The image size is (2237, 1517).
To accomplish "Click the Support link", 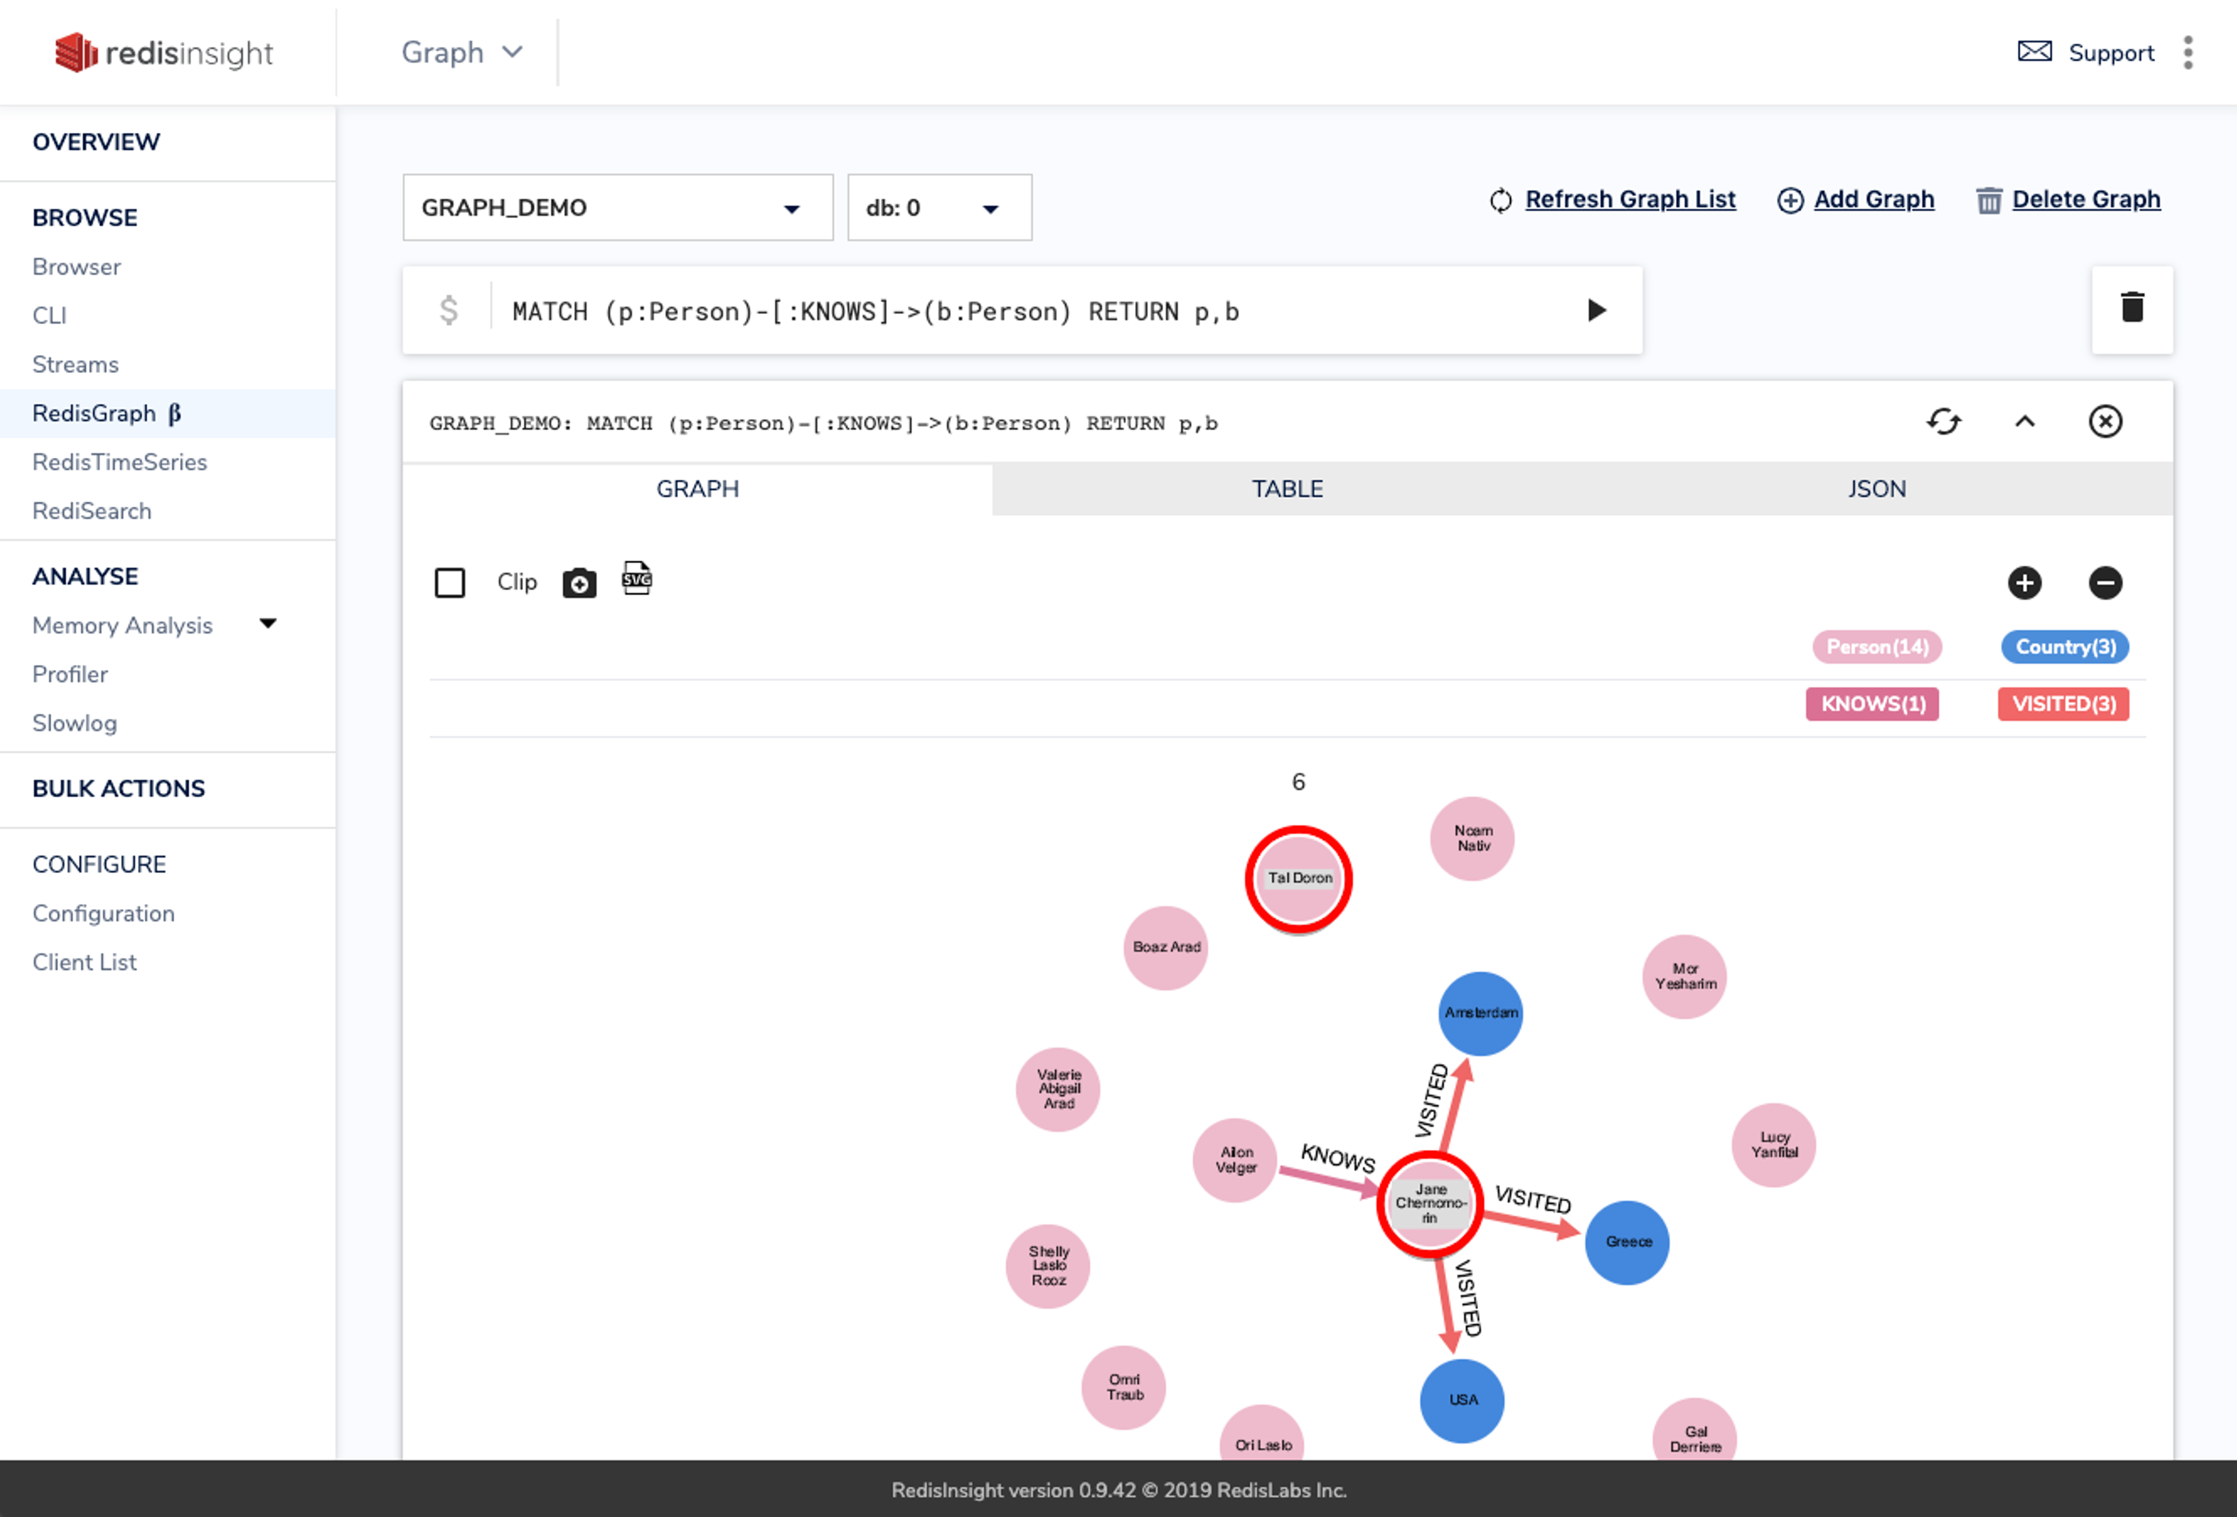I will point(2111,53).
